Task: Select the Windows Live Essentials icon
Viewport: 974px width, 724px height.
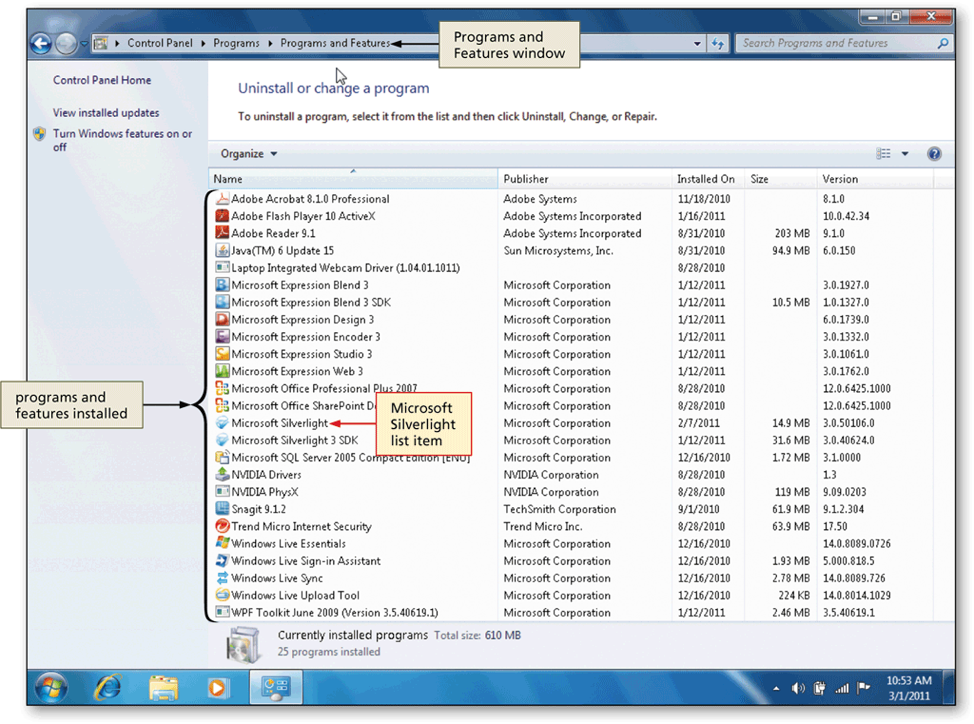Action: (x=222, y=544)
